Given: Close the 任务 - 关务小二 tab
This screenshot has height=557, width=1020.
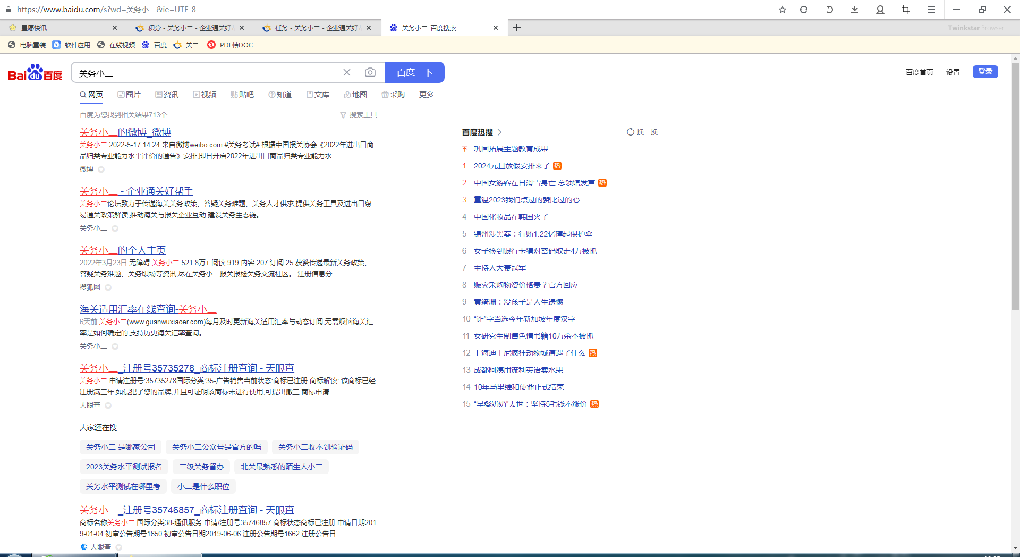Looking at the screenshot, I should pyautogui.click(x=369, y=28).
